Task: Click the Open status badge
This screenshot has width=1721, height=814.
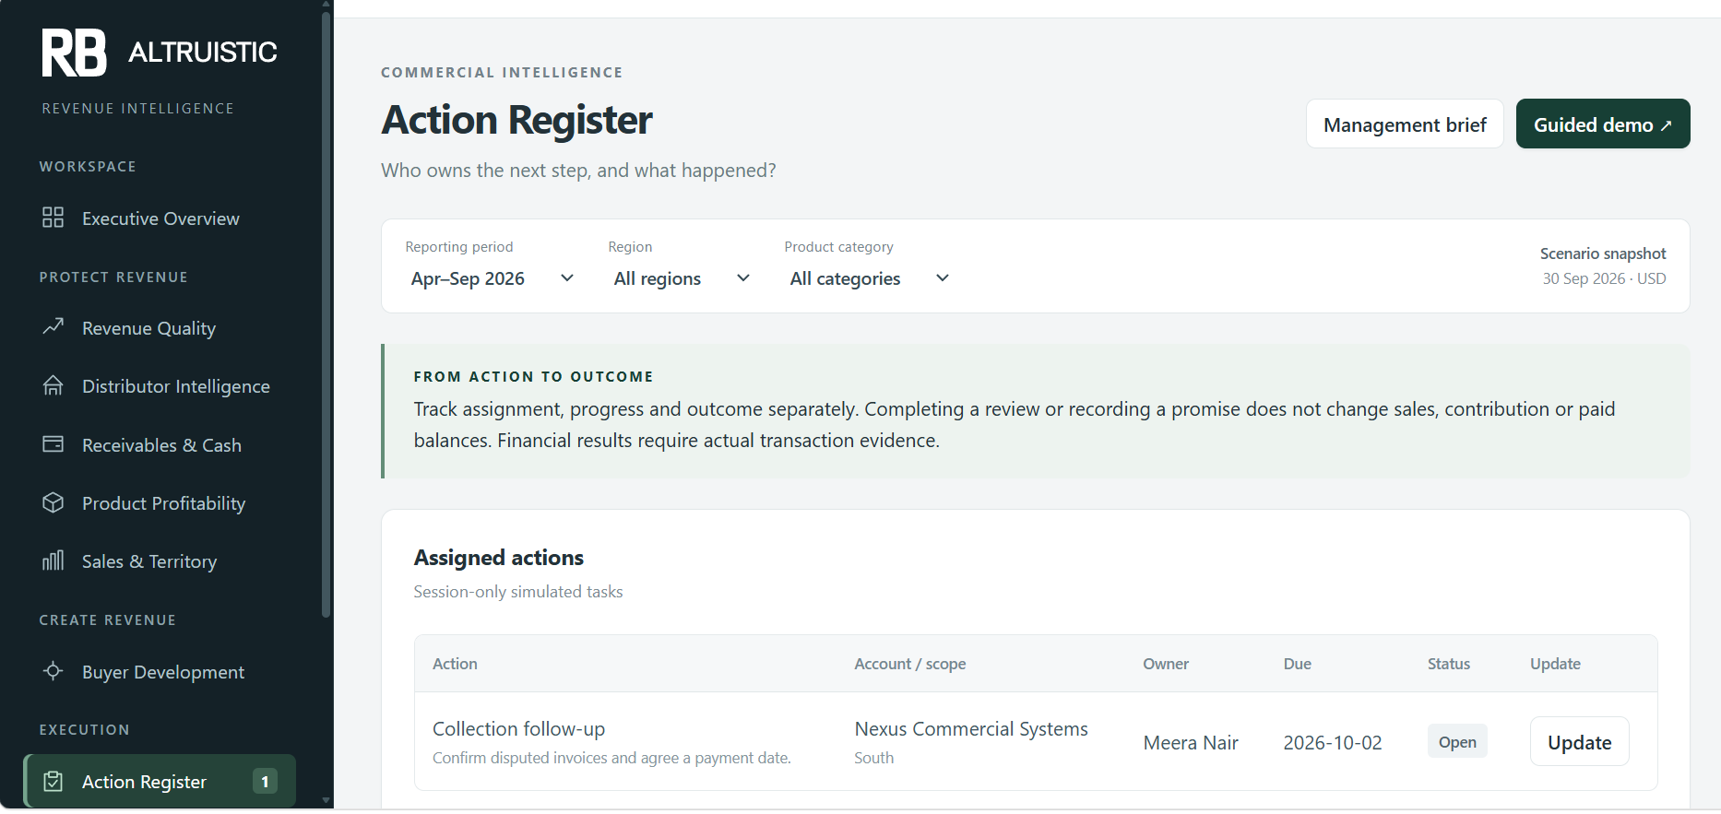Action: [x=1457, y=742]
